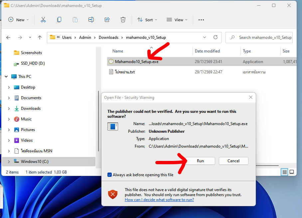The width and height of the screenshot is (302, 218).
Task: Open the See more (three dots) menu
Action: click(201, 20)
